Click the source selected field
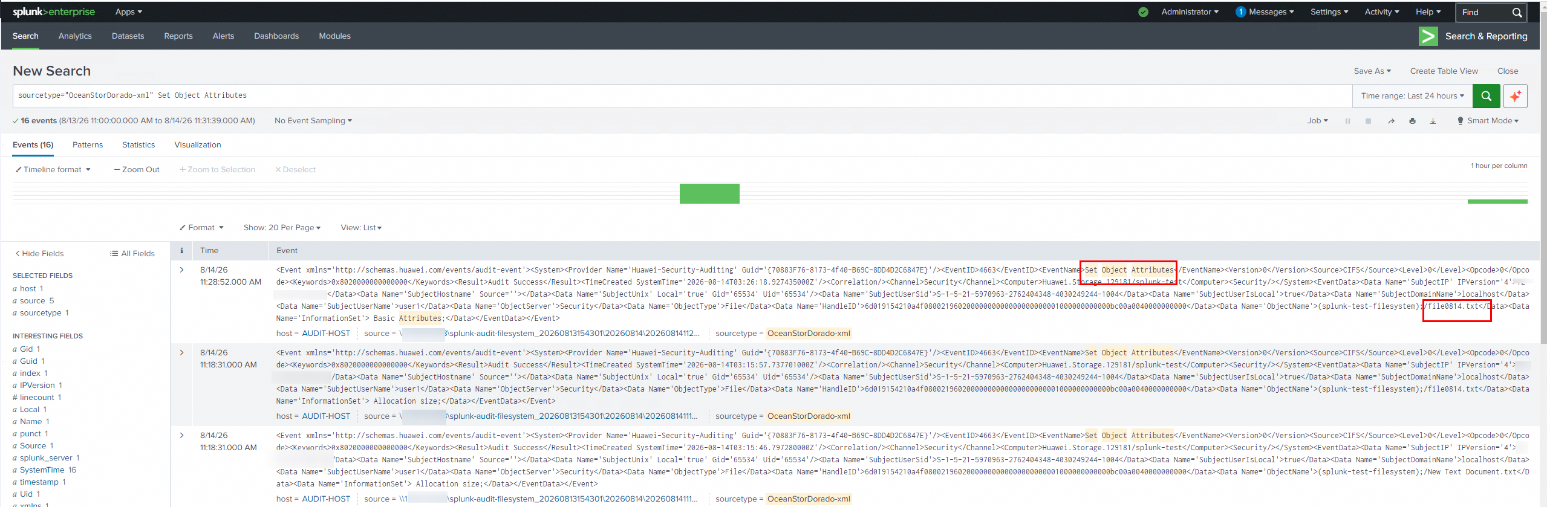This screenshot has height=507, width=1547. (33, 301)
